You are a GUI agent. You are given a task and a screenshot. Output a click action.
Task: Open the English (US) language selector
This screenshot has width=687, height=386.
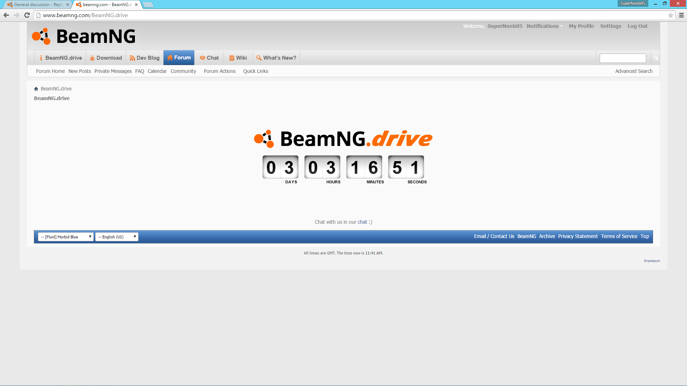pyautogui.click(x=117, y=237)
